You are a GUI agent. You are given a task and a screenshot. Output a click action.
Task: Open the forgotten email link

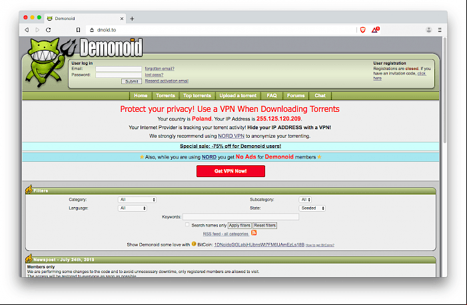point(159,69)
